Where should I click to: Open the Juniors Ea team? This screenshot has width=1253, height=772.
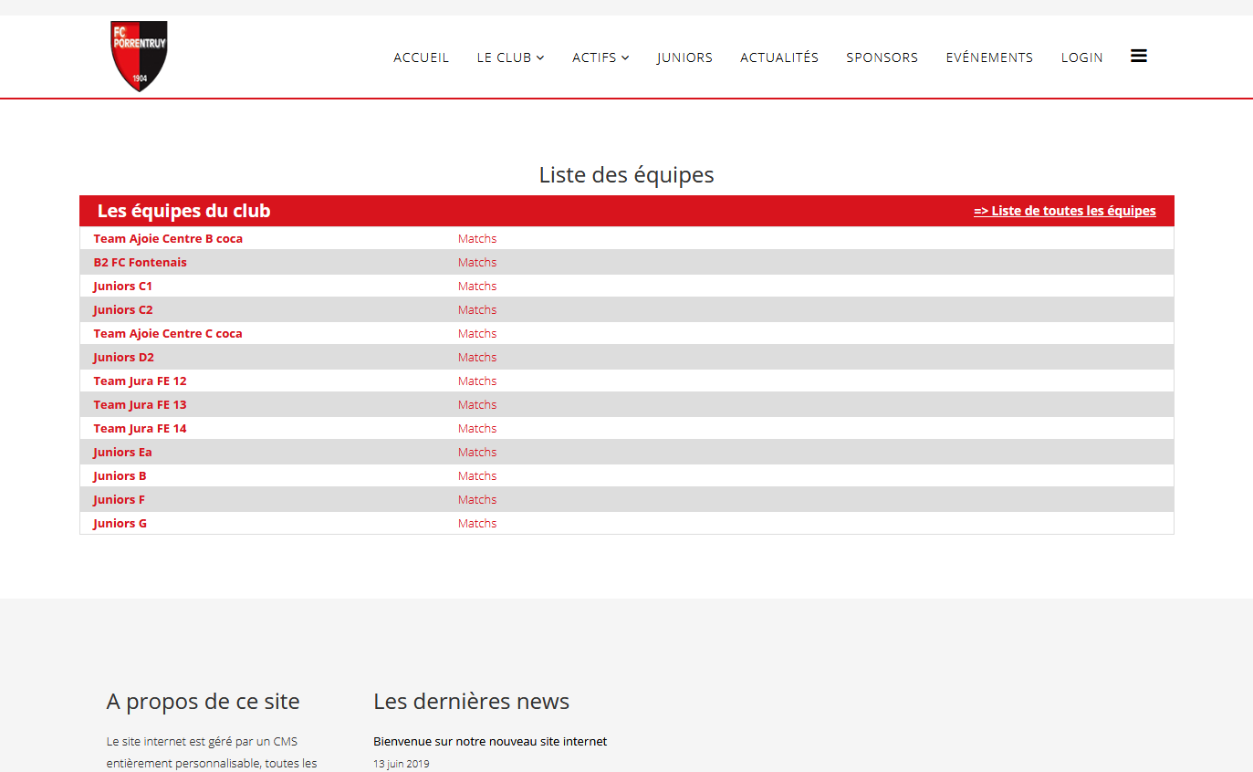point(122,452)
